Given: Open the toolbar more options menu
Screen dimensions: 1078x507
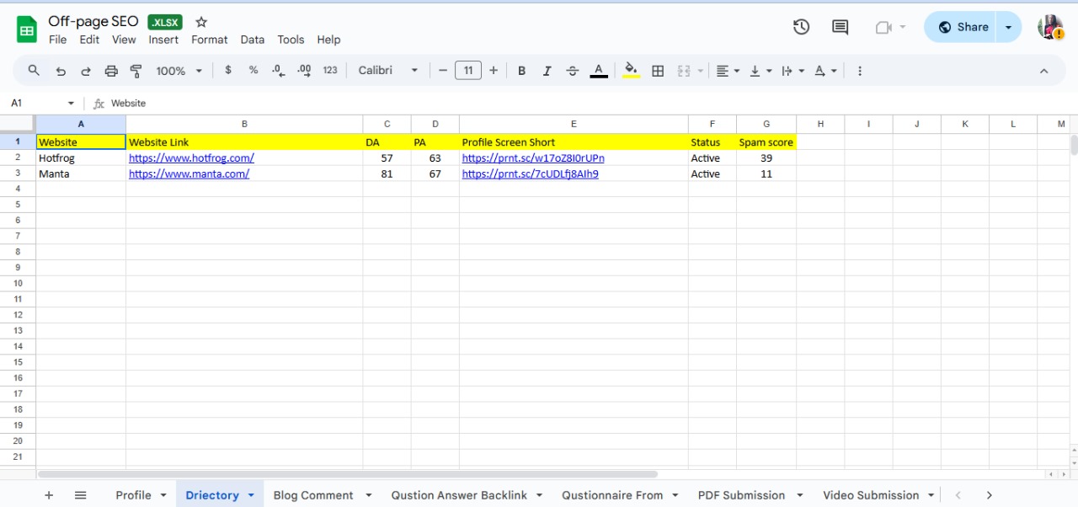Looking at the screenshot, I should [860, 71].
